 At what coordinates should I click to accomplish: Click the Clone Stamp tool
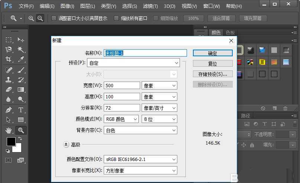(9, 79)
